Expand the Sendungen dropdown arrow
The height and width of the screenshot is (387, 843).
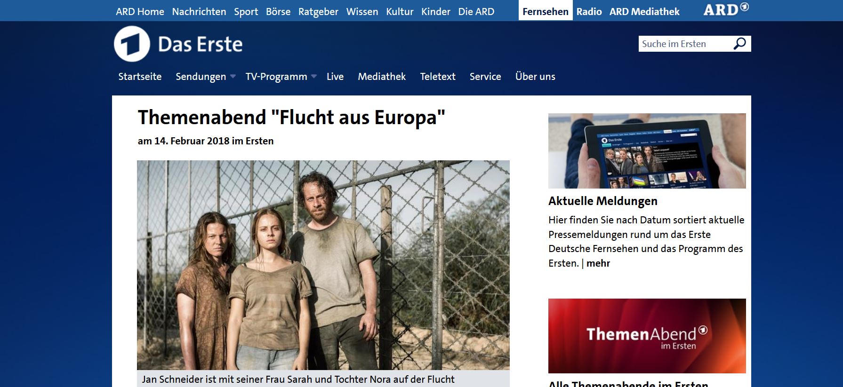233,77
